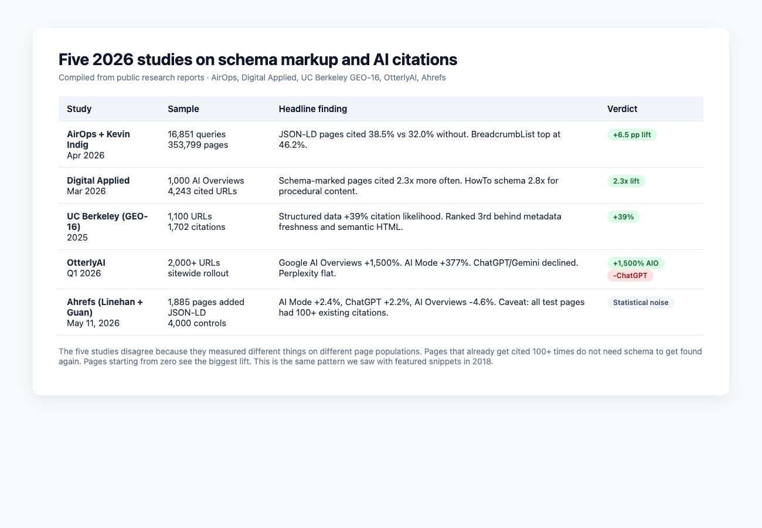The height and width of the screenshot is (528, 762).
Task: Click the 'Compiled from public research reports' subtitle
Action: point(252,77)
